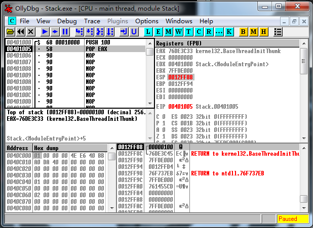Click the Execute till return icon
The height and width of the screenshot is (228, 313).
tap(124, 32)
